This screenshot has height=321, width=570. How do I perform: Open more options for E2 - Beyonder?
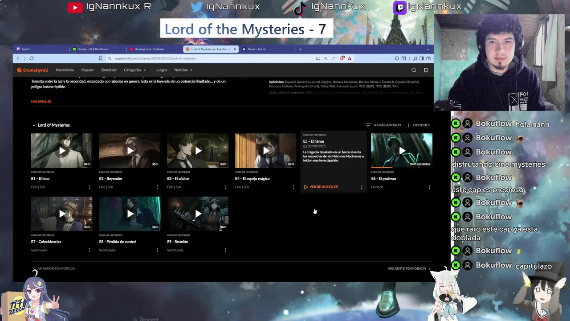[x=157, y=187]
